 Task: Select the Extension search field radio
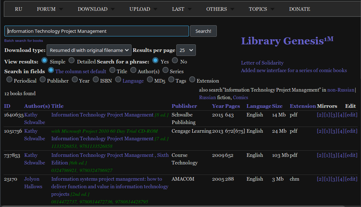193,80
